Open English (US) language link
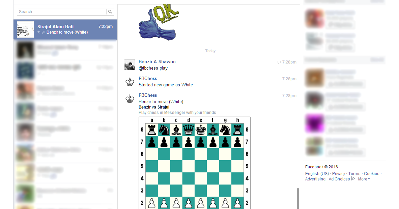399x209 pixels. [x=317, y=173]
